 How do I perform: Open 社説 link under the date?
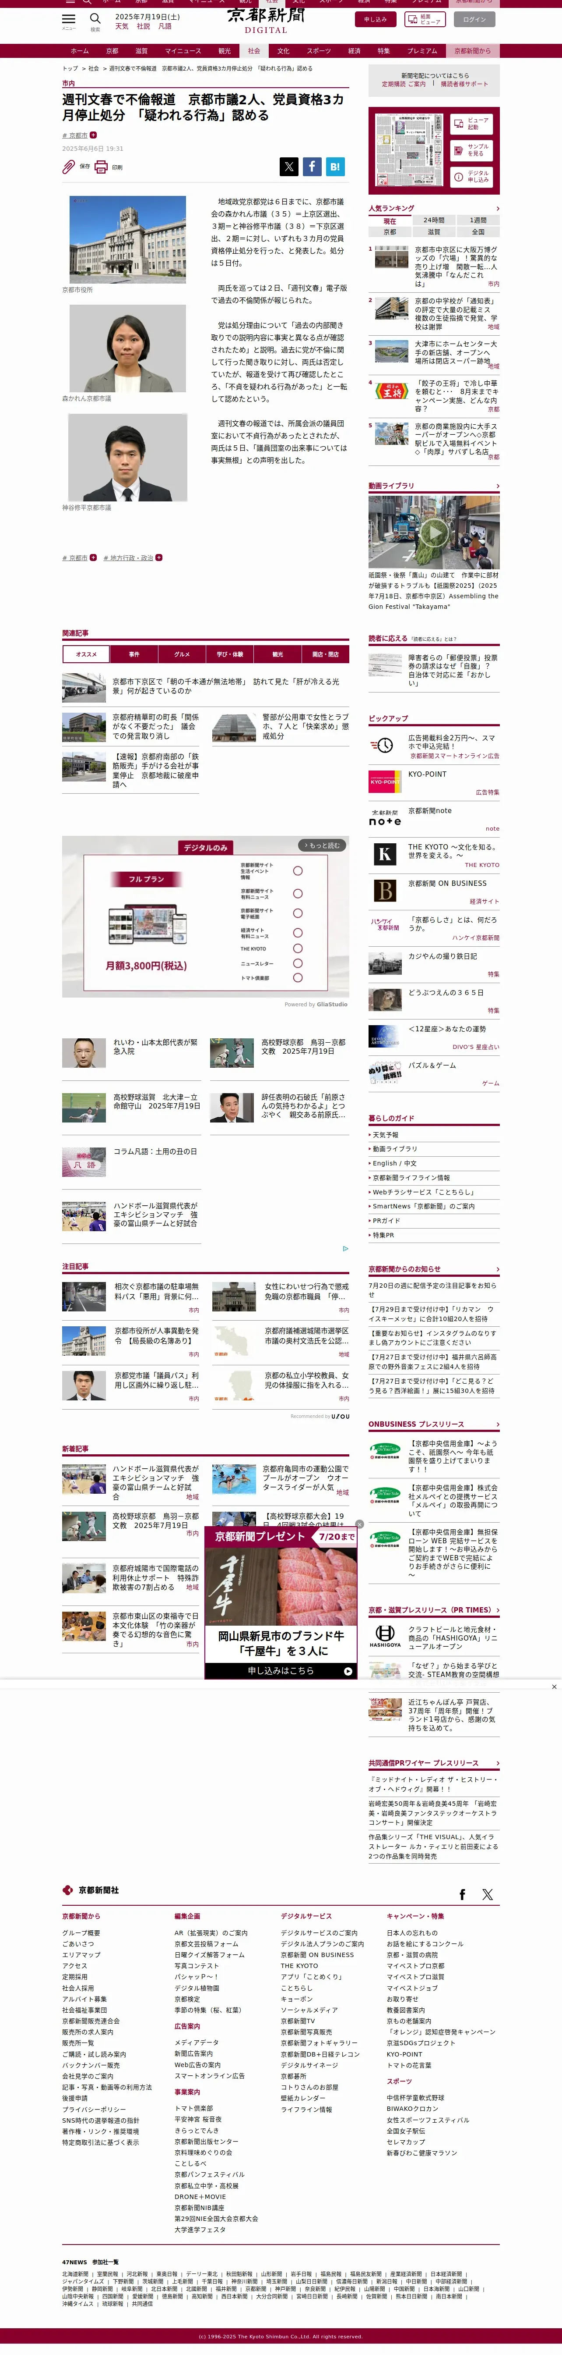[x=143, y=26]
